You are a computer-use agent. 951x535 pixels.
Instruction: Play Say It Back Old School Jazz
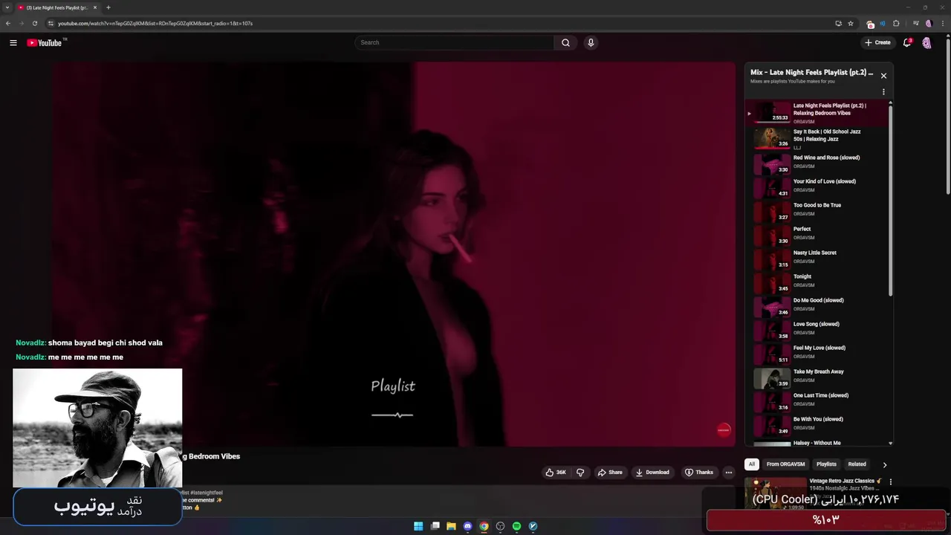click(817, 139)
